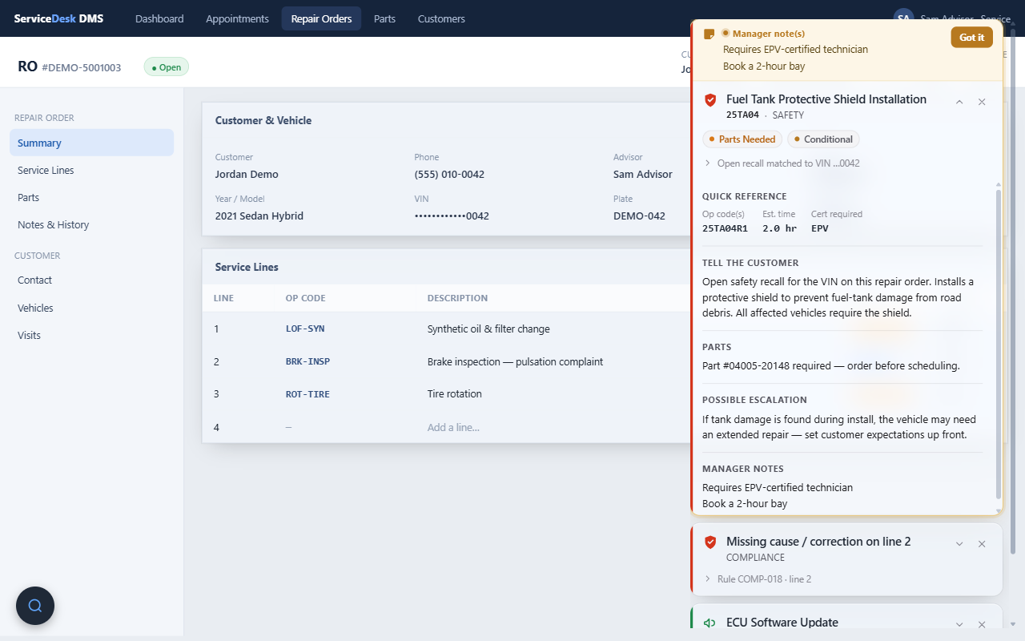
Task: Select the ROT-TIRE op code
Action: click(307, 394)
